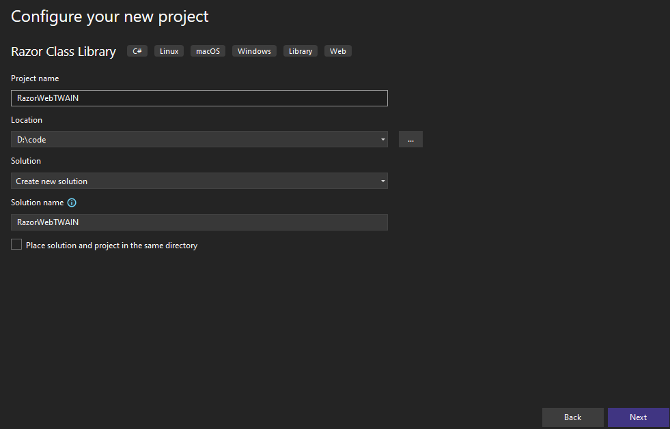Click the Solution combo box arrow

382,181
